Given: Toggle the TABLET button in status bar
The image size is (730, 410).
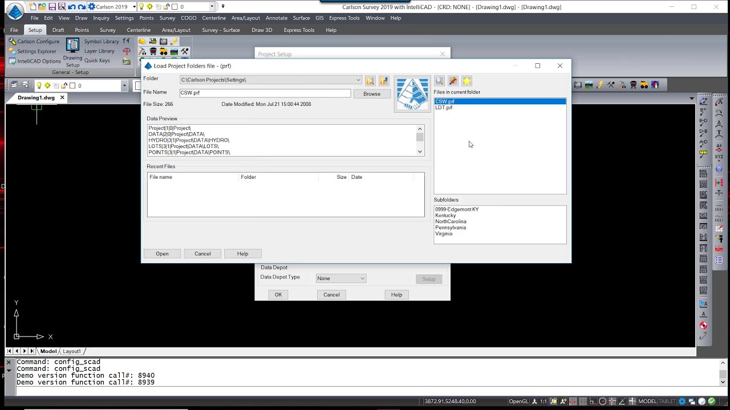Looking at the screenshot, I should click(x=667, y=401).
